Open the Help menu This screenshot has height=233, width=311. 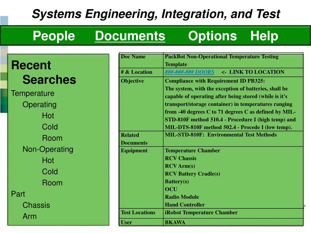[264, 36]
